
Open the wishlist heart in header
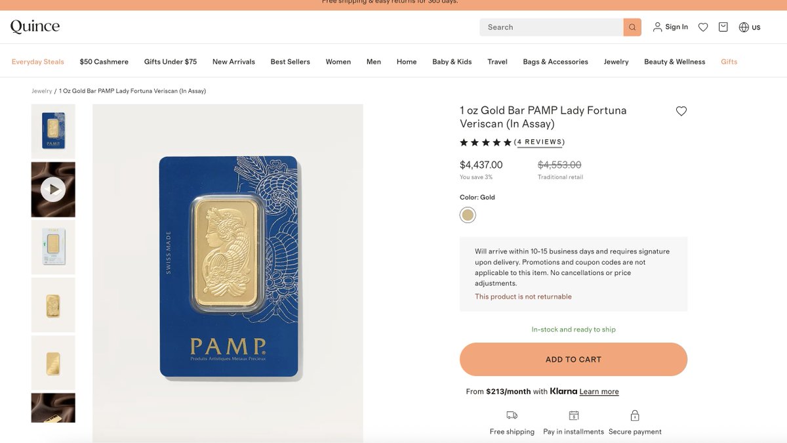pos(703,27)
